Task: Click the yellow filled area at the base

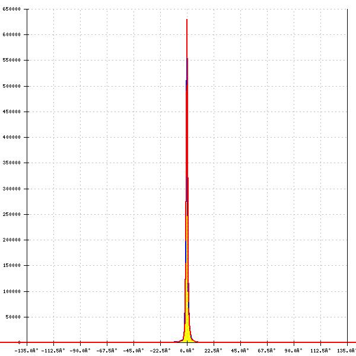Action: (187, 333)
